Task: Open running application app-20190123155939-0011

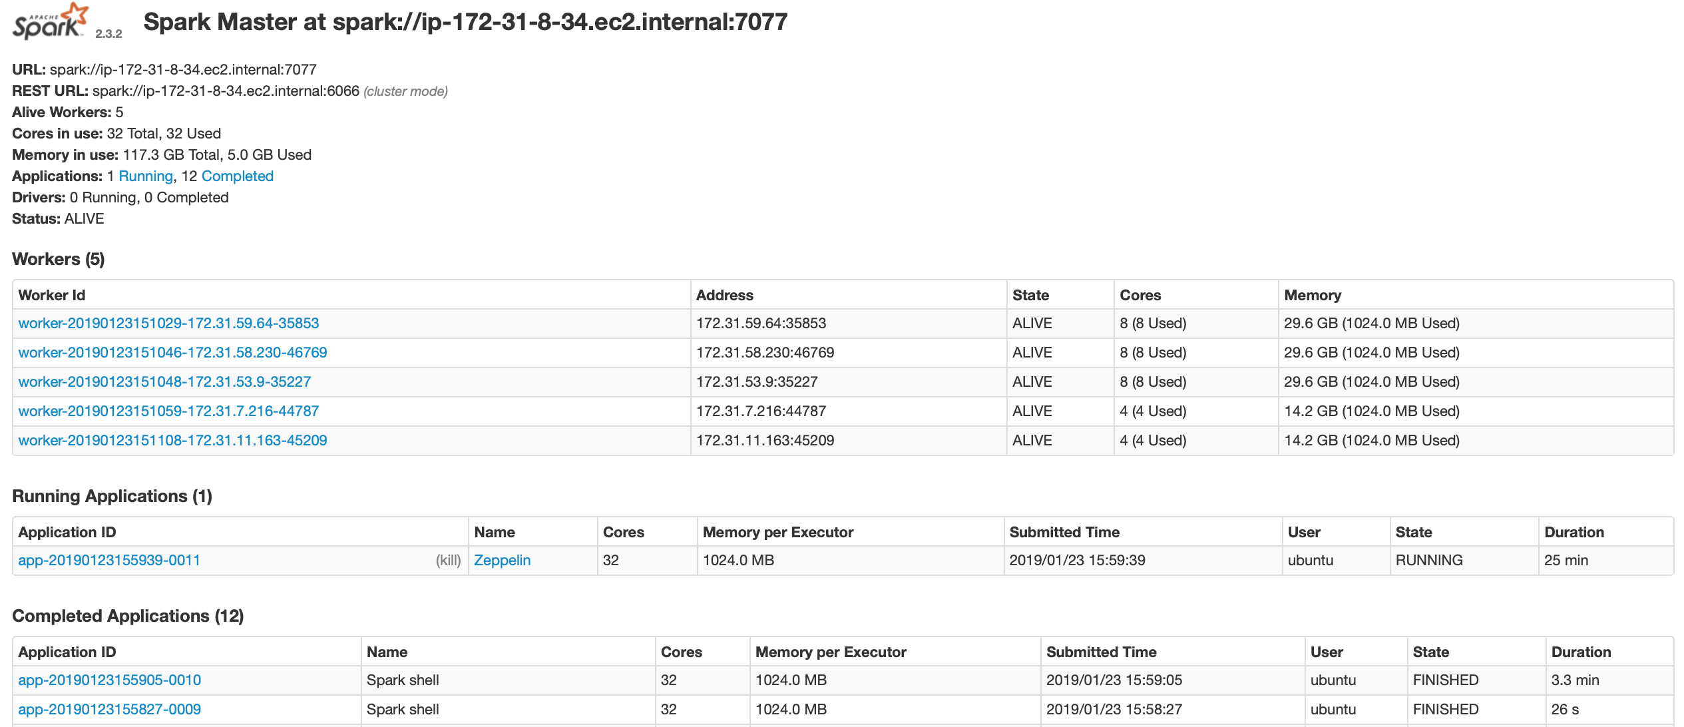Action: pos(109,561)
